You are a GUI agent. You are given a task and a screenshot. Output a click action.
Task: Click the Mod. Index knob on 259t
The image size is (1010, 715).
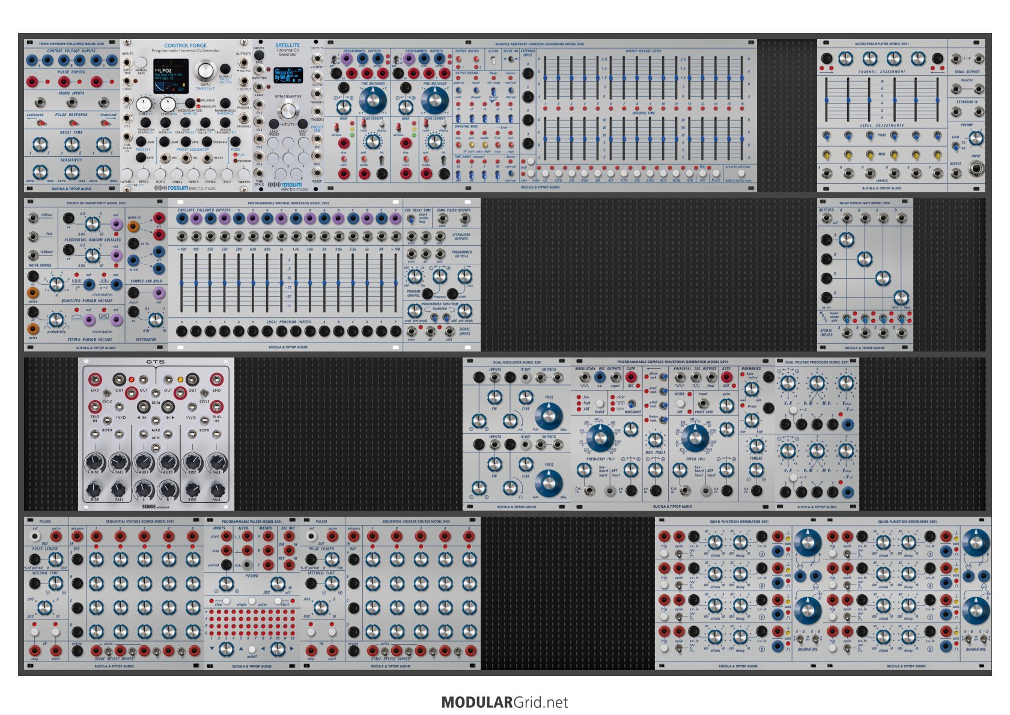pos(655,440)
